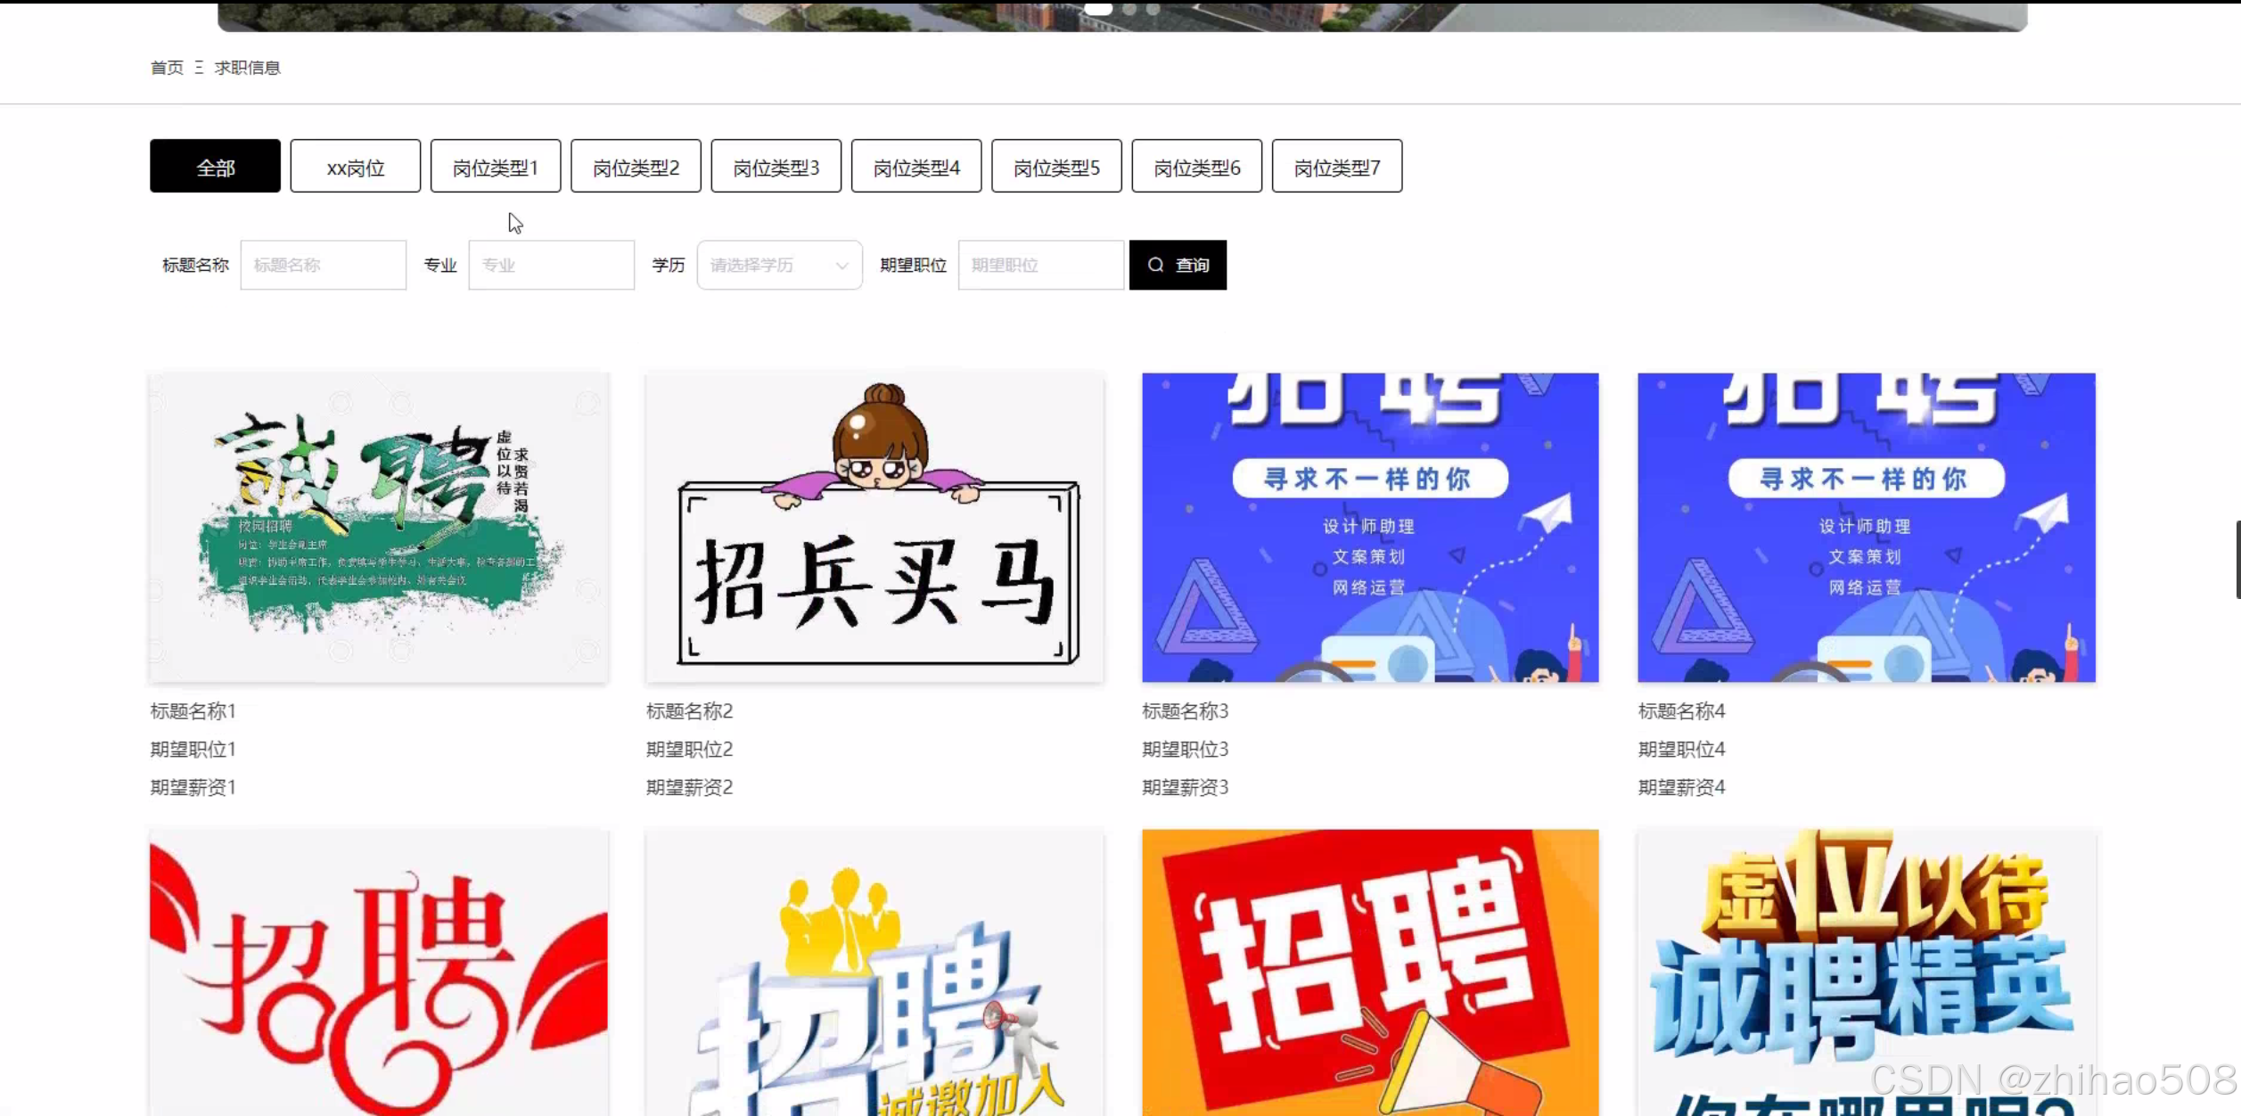Click the 虚位以待 诚聘精英 poster image
The image size is (2241, 1116).
(1866, 972)
